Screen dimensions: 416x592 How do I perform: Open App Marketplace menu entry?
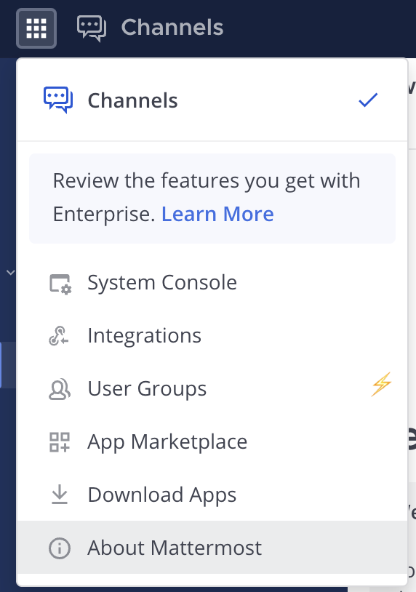(x=212, y=441)
